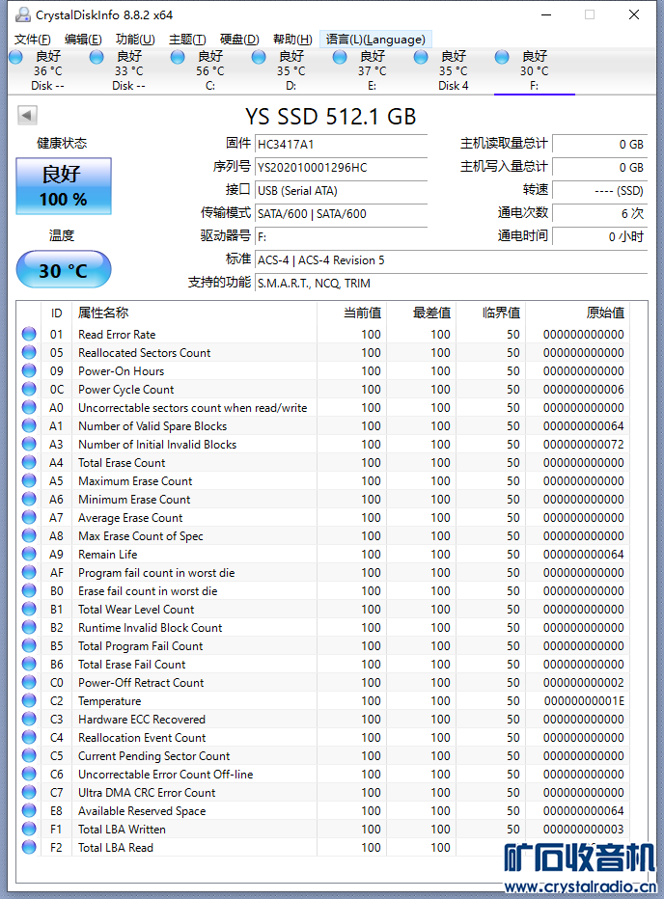Click the status icon for Temperature row

(29, 700)
